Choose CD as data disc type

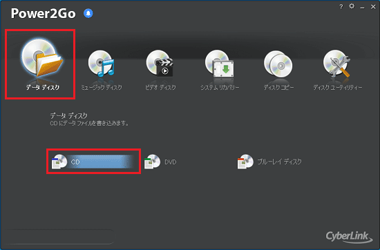[x=92, y=162]
